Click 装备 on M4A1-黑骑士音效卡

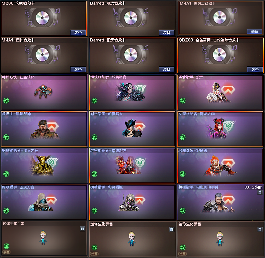255,31
